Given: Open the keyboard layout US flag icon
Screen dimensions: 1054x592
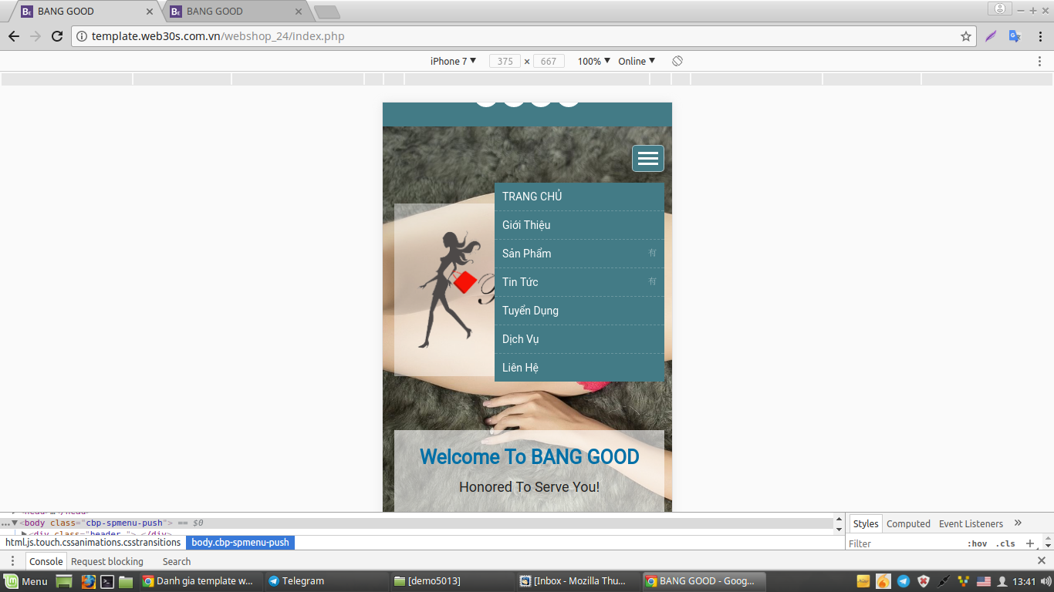Looking at the screenshot, I should point(984,581).
